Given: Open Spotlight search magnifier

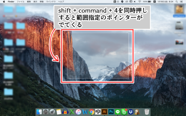Looking at the screenshot, I should [177, 2].
